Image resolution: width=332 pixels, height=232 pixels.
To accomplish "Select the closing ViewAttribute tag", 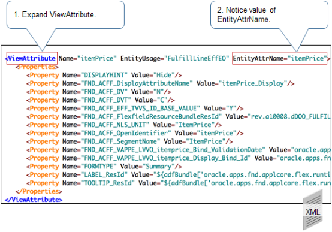I will point(34,200).
